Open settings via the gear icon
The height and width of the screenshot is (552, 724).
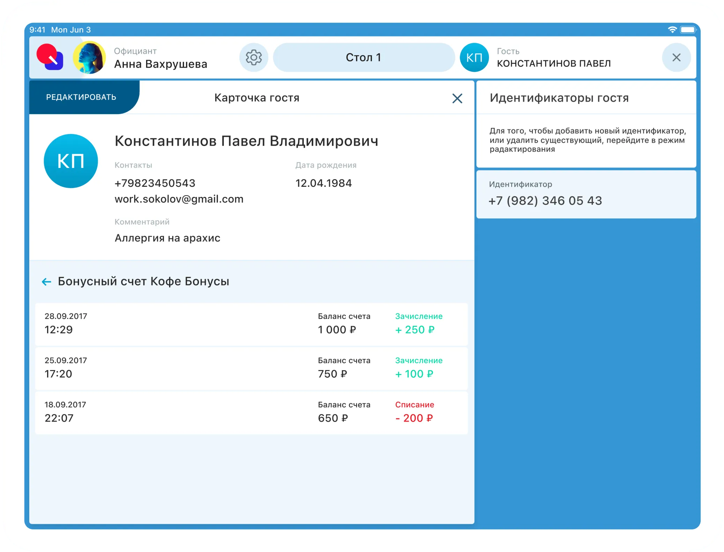[x=254, y=58]
